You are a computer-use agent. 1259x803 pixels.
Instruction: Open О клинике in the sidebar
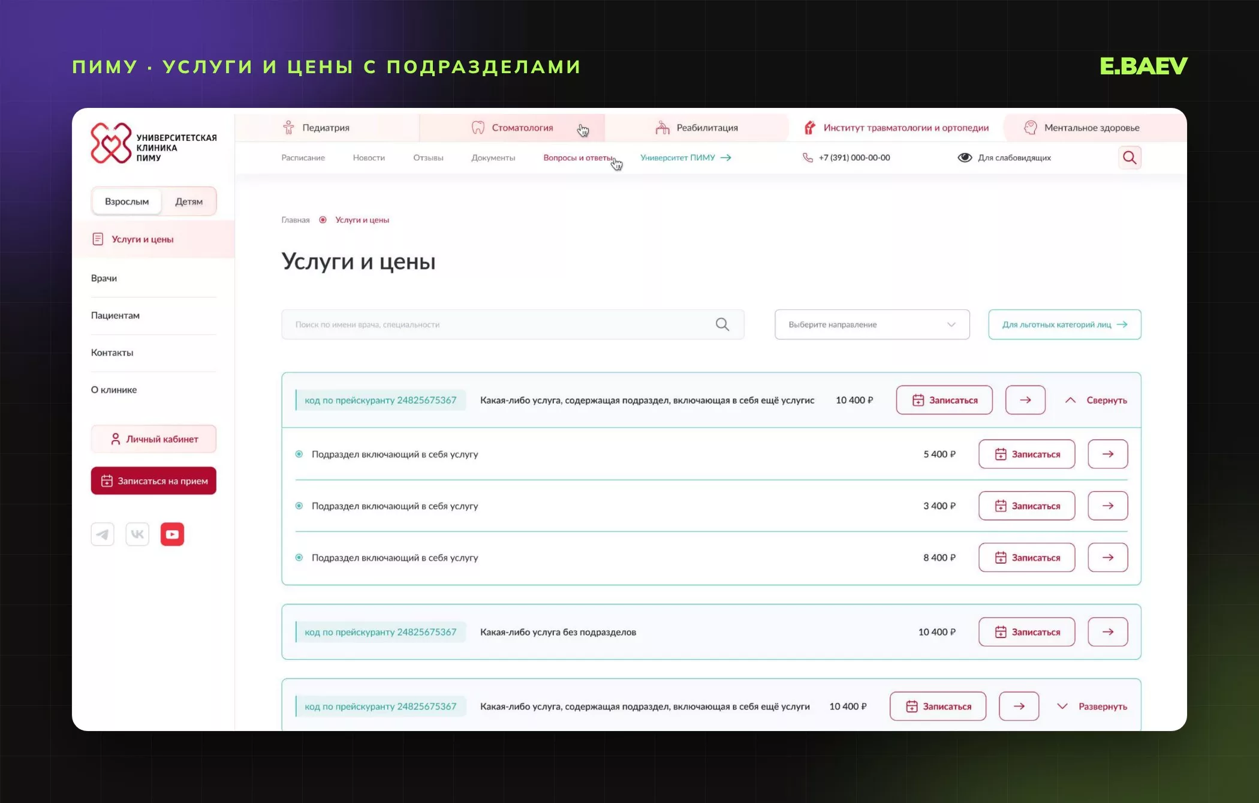[x=114, y=390]
